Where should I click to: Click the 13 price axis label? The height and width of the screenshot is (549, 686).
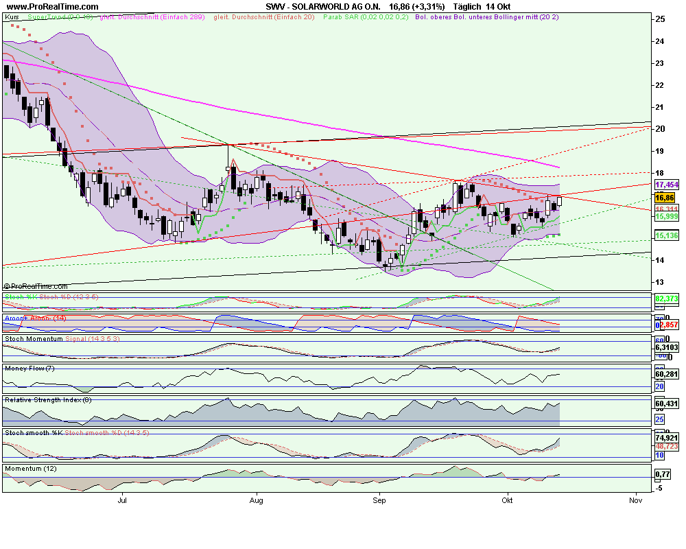pyautogui.click(x=659, y=282)
